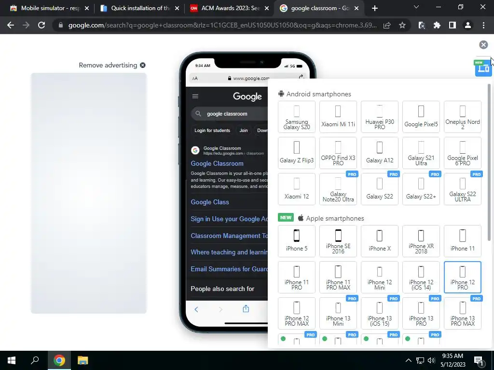The height and width of the screenshot is (370, 494).
Task: Choose the iPhone SE 2016 device
Action: point(338,241)
